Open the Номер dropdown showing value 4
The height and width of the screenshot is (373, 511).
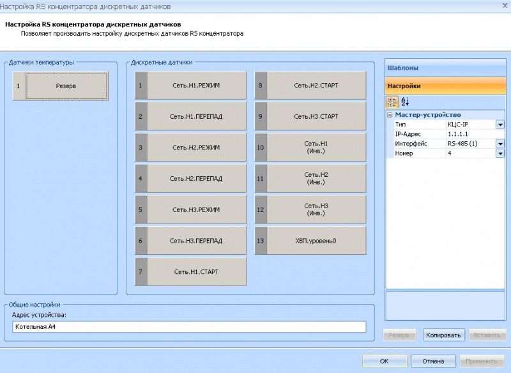tap(500, 153)
